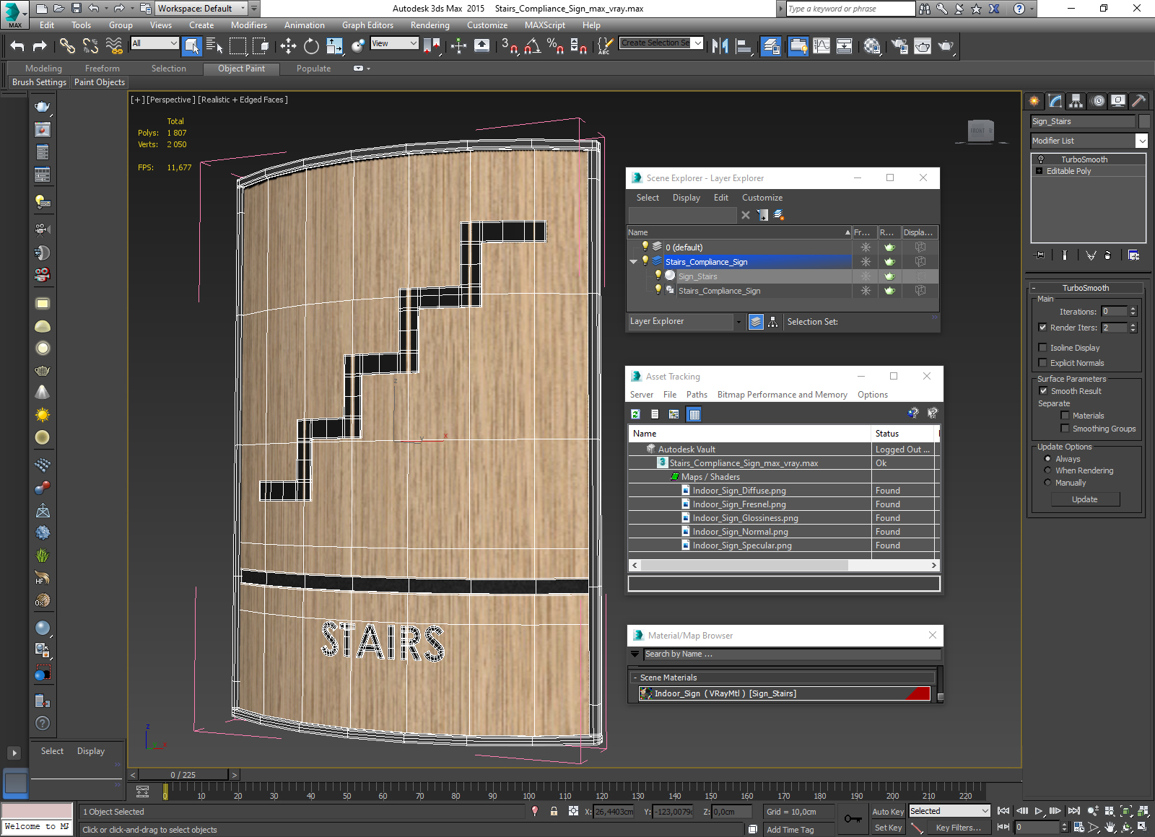This screenshot has height=837, width=1155.
Task: Click the Create New Layer icon
Action: [x=779, y=215]
